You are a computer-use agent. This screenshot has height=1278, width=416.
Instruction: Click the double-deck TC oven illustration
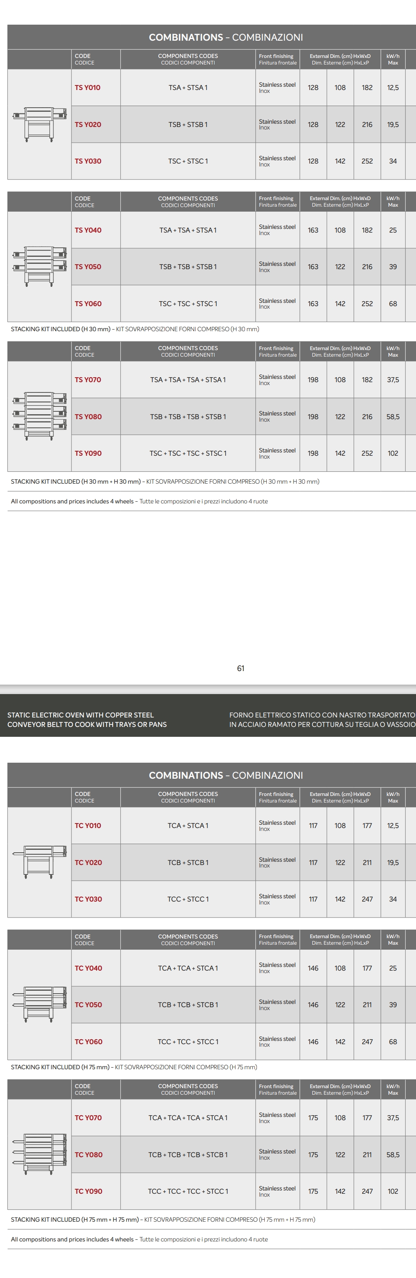[39, 1004]
